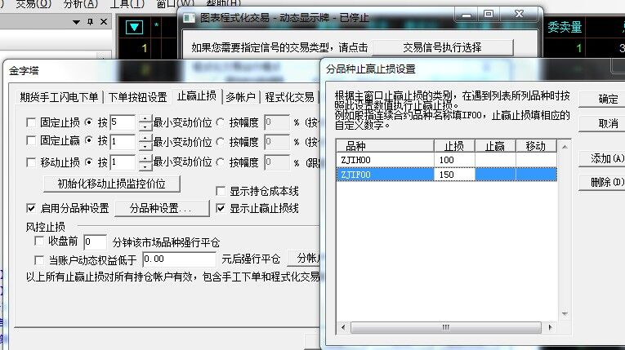Click the 分帐 button beside 元后强行平仓

304,258
